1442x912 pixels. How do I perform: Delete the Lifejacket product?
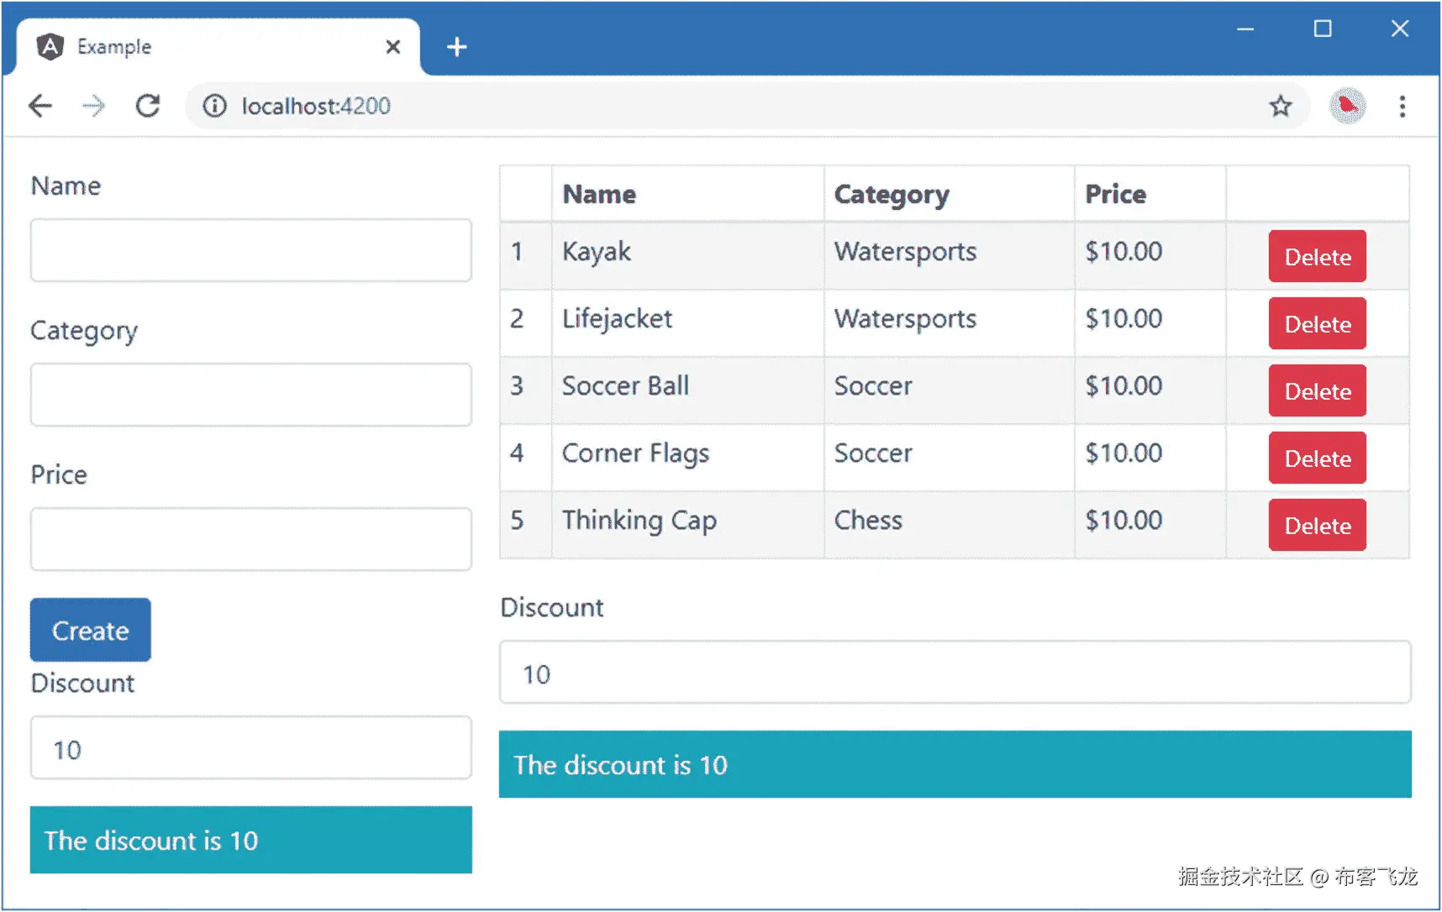(1317, 323)
